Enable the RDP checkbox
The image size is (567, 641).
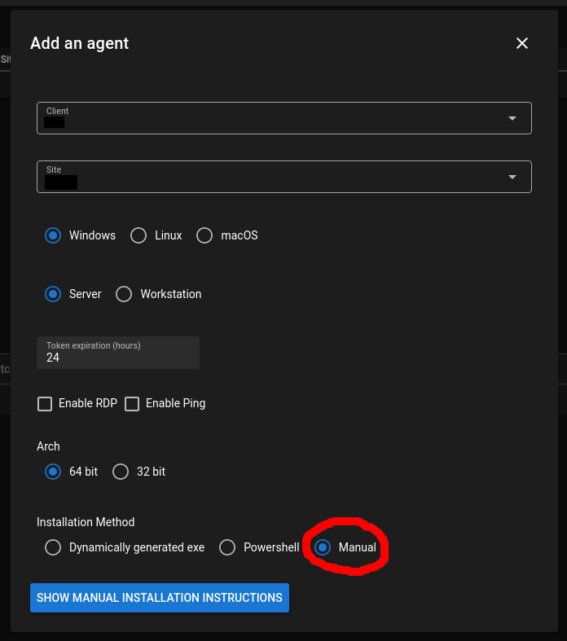(x=45, y=404)
